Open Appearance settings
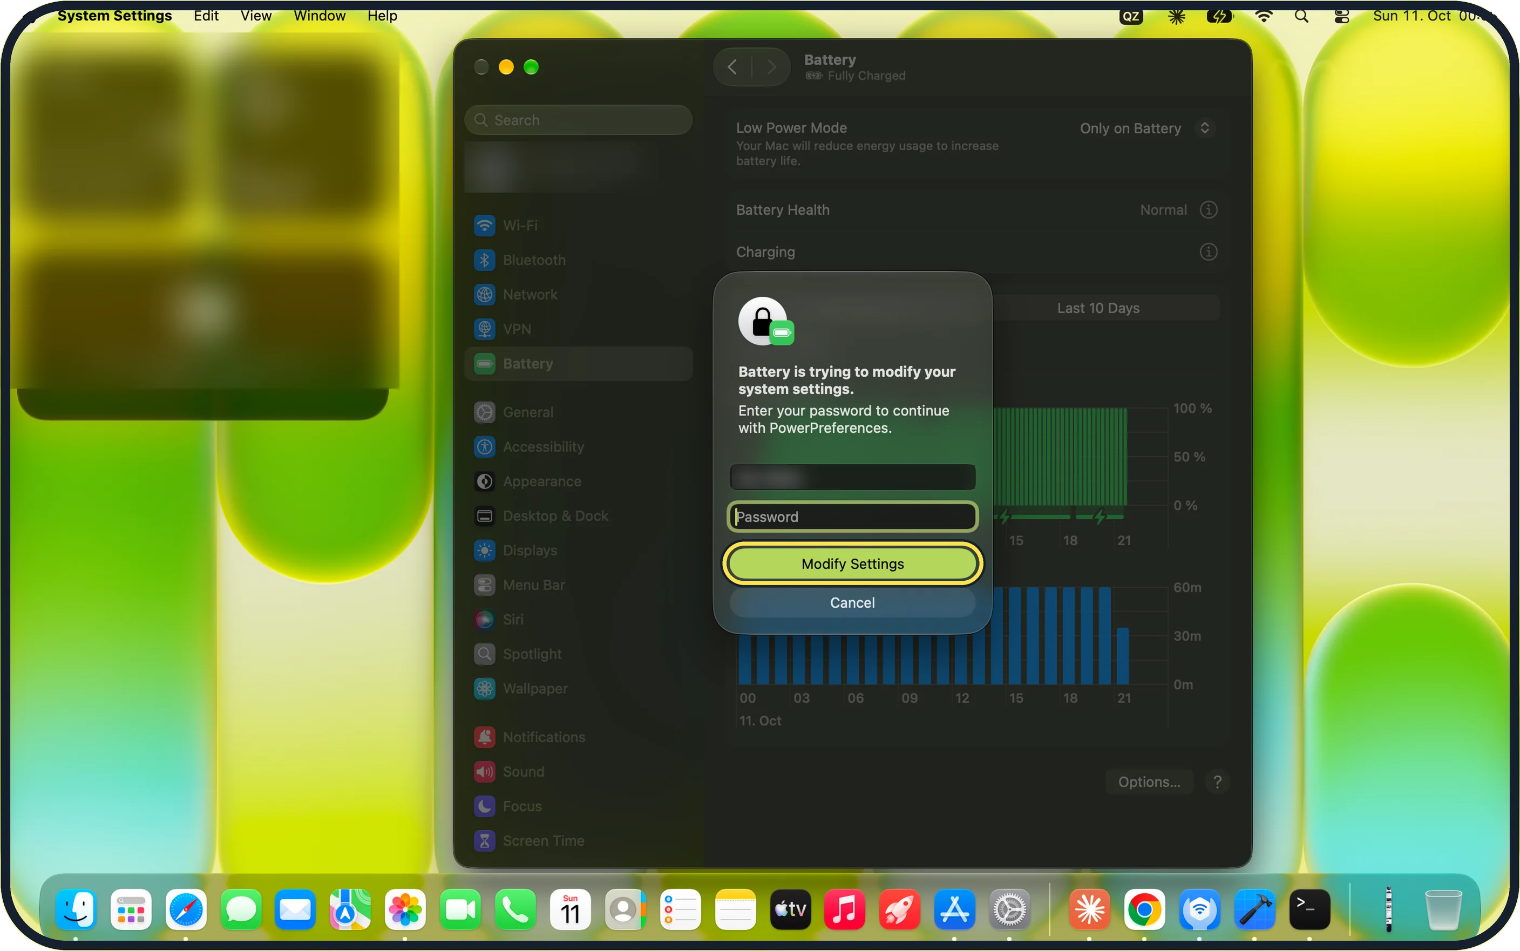 (x=578, y=481)
